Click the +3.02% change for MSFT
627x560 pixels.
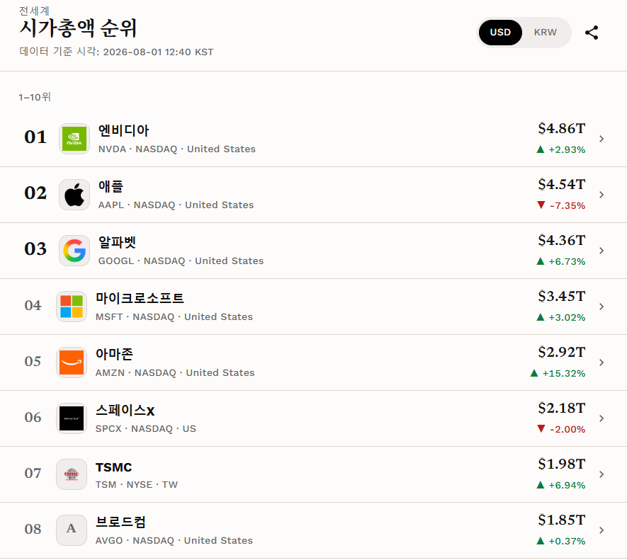(561, 318)
